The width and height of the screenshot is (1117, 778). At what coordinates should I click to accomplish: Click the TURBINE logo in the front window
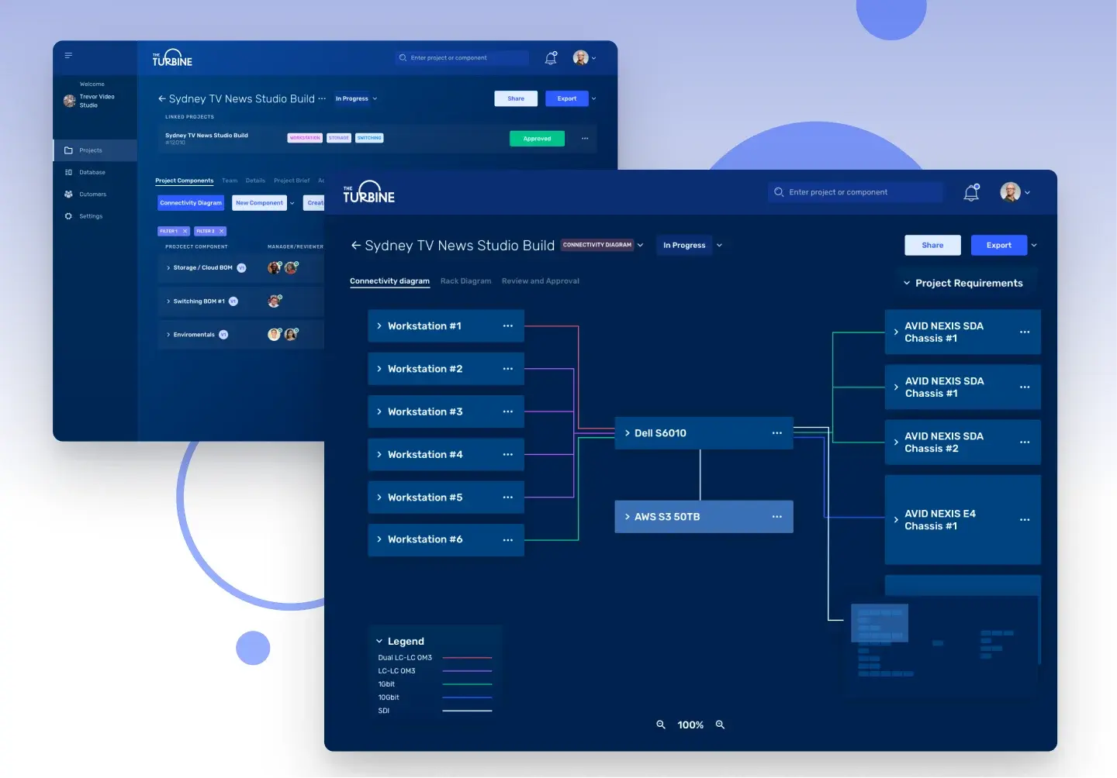coord(369,192)
